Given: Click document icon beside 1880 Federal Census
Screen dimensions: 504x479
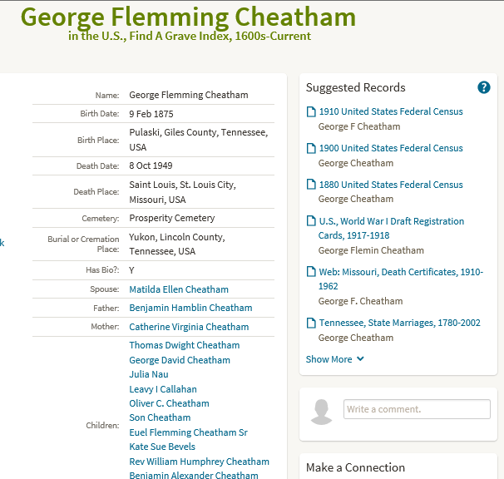Looking at the screenshot, I should (x=311, y=185).
